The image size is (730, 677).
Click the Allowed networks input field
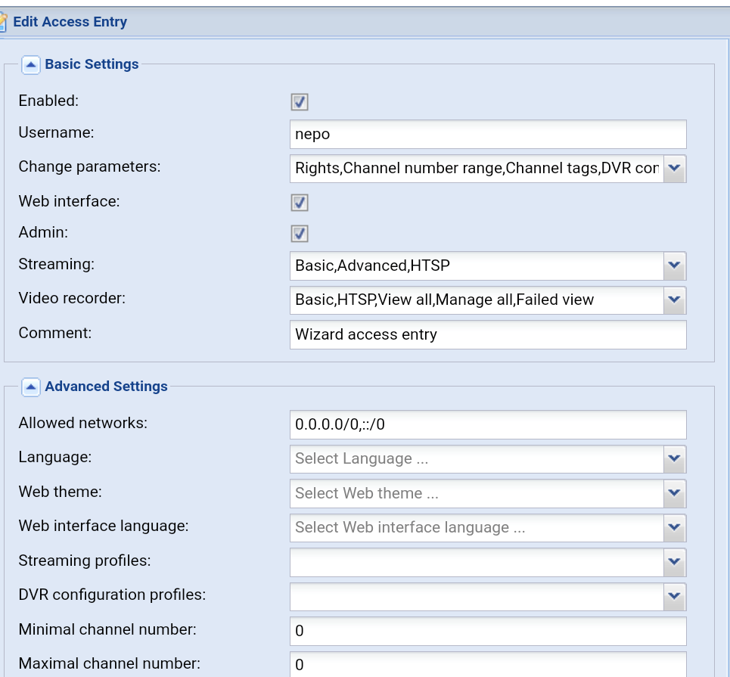[488, 424]
